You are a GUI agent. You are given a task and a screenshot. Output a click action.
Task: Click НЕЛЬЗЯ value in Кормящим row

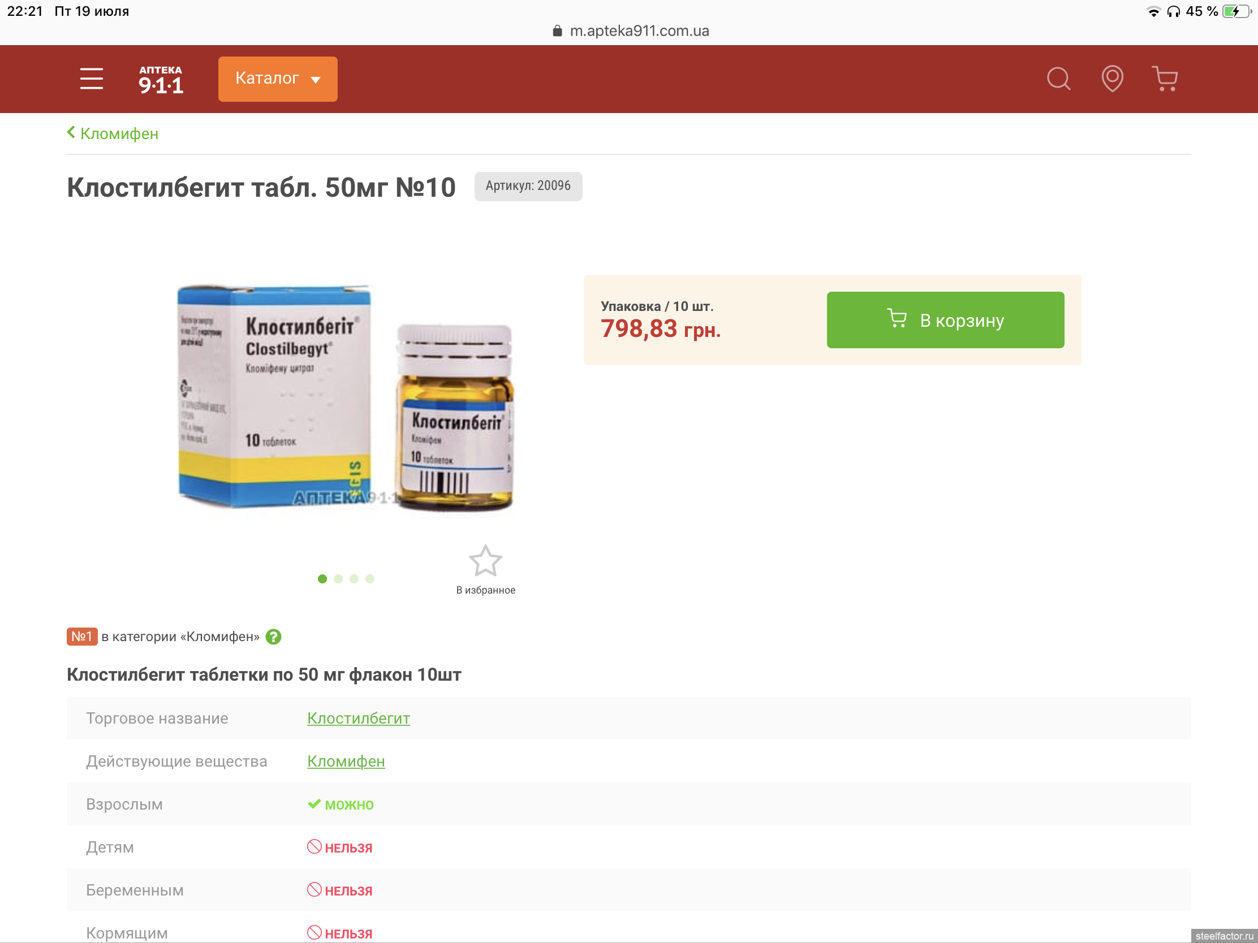[x=340, y=933]
